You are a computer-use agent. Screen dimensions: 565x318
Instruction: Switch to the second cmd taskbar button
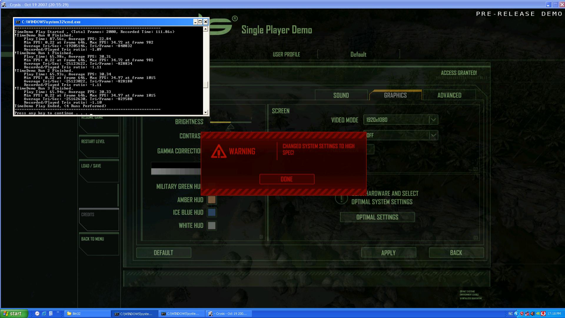(182, 314)
